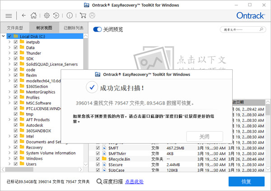The image size is (271, 191).
Task: Expand the Users folder node
Action: [9, 164]
